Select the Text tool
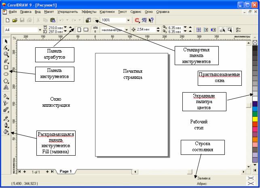 [x=6, y=87]
